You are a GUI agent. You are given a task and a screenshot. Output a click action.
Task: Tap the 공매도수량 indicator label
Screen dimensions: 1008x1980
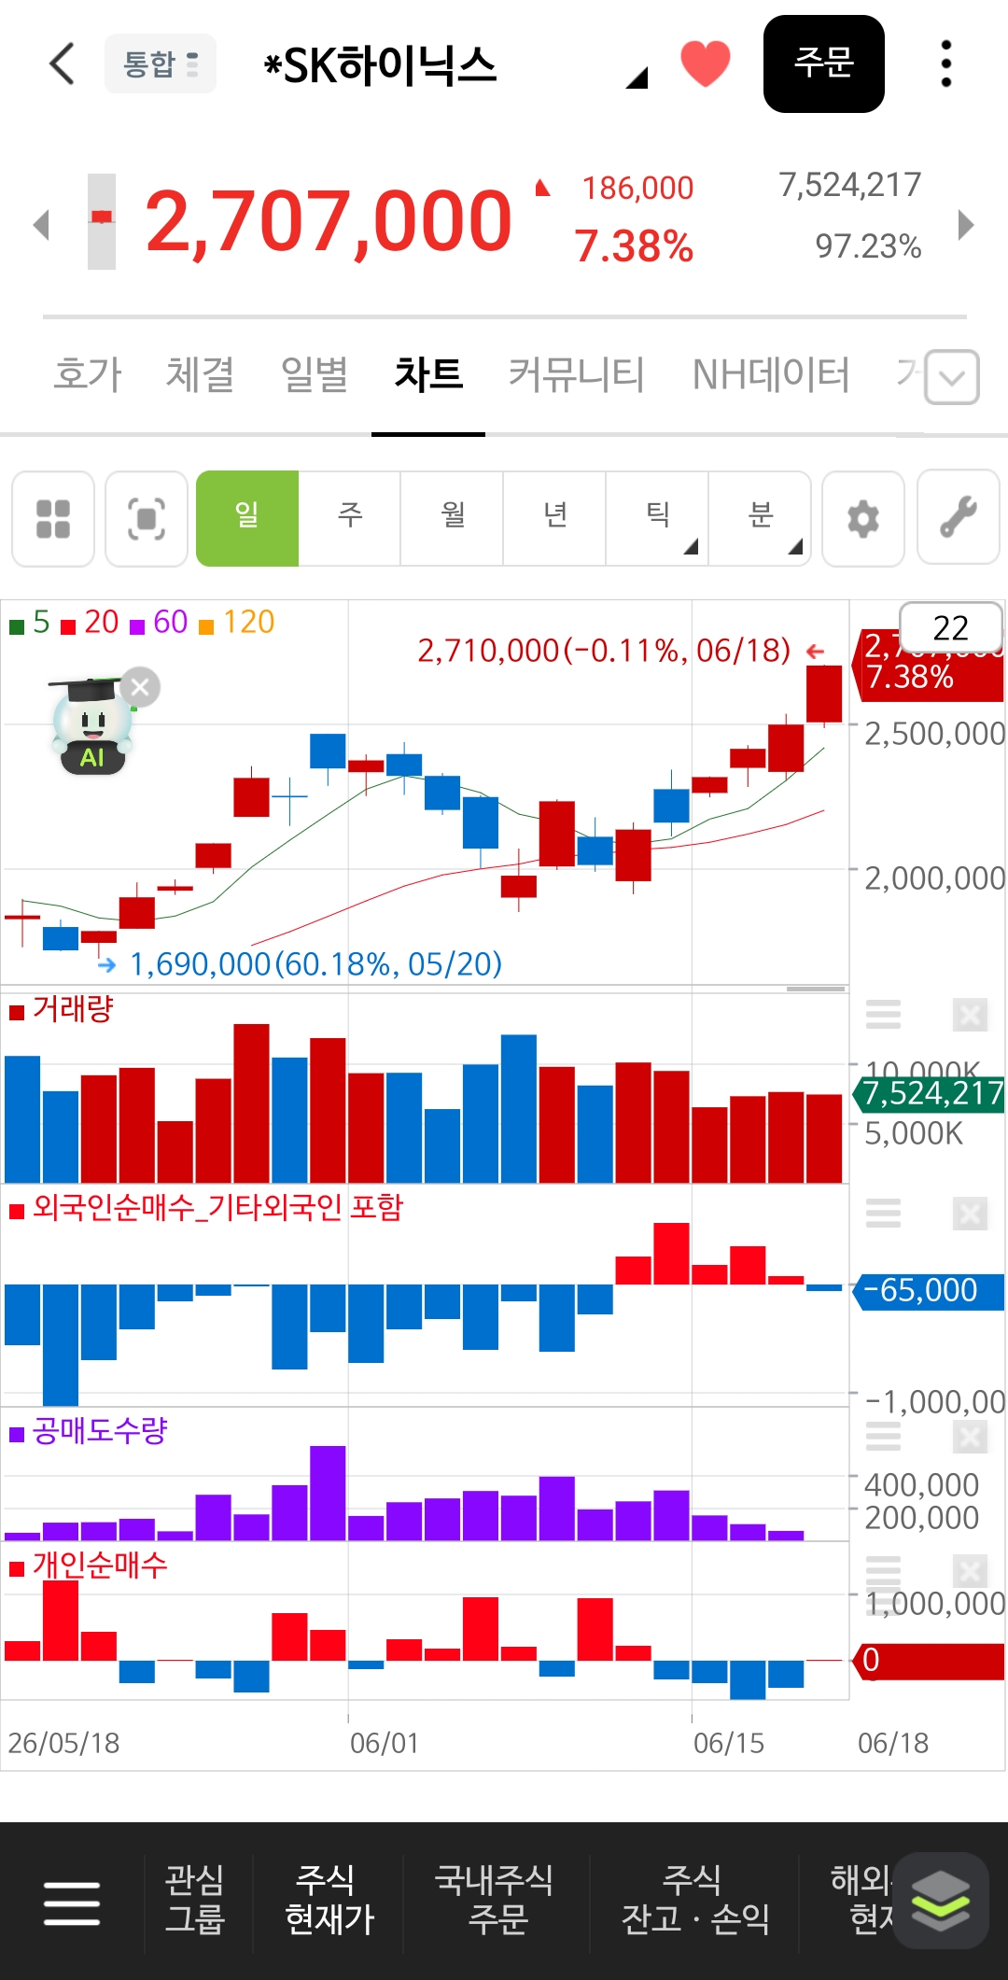tap(89, 1431)
